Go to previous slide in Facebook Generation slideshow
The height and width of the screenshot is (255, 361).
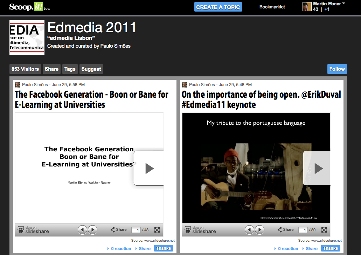(82, 230)
